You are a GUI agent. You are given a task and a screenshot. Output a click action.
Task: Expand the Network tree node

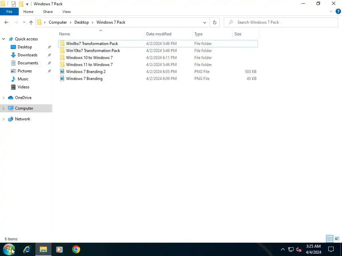(3, 119)
